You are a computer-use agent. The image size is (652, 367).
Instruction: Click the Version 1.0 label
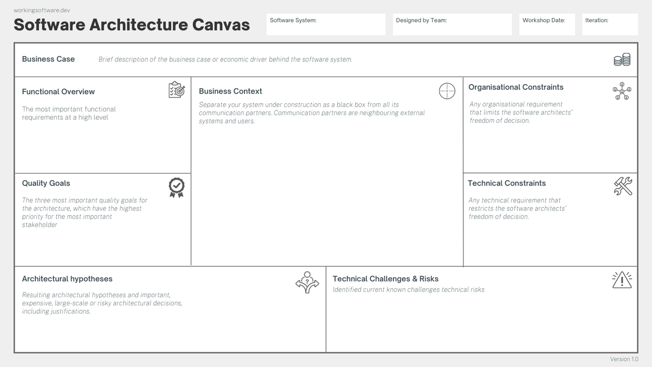(x=624, y=359)
